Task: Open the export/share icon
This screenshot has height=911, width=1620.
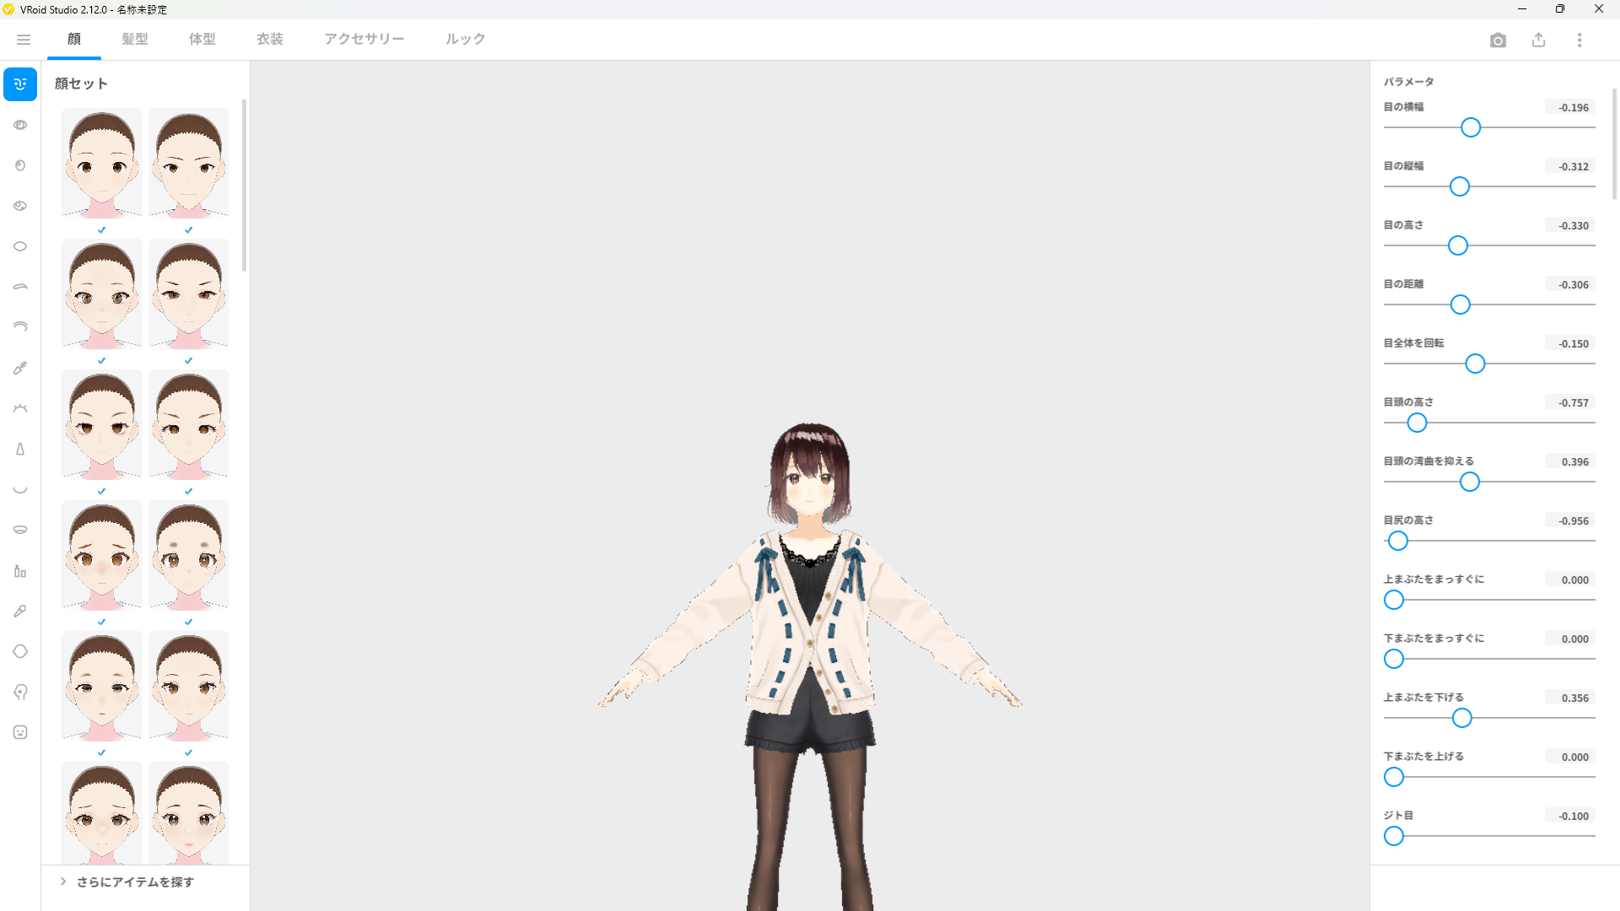Action: pos(1539,40)
